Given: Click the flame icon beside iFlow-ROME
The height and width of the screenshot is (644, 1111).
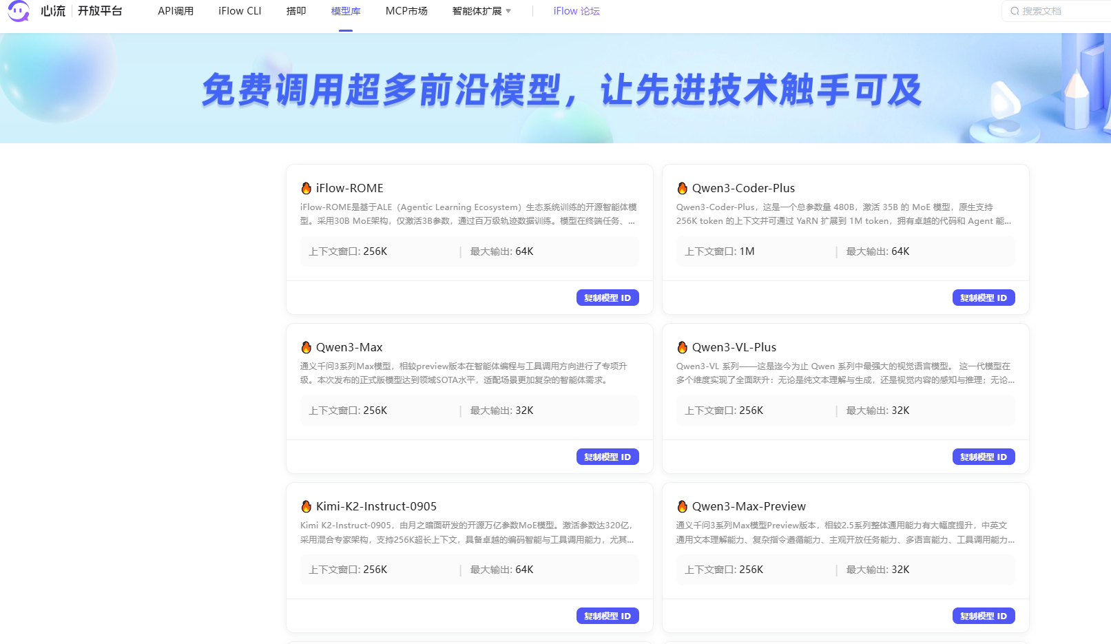Looking at the screenshot, I should tap(305, 187).
